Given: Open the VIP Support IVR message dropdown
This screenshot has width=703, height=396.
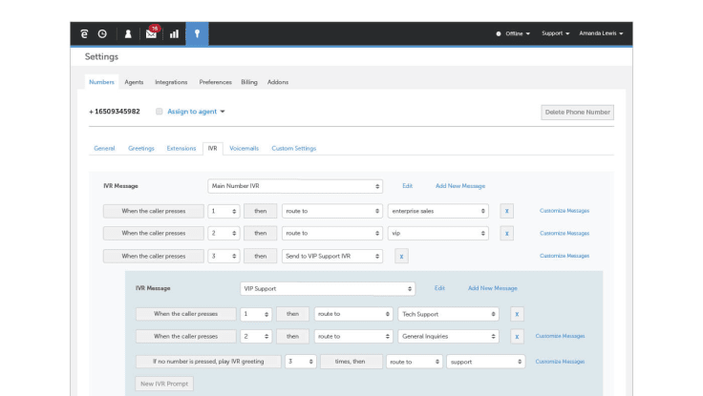Looking at the screenshot, I should point(328,289).
